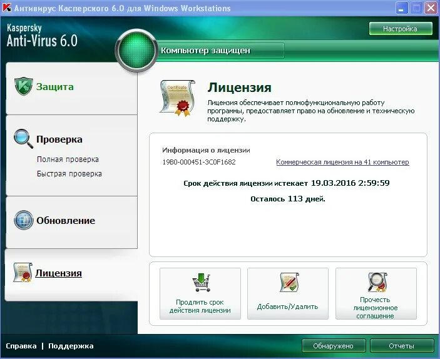Open the Проверка section
The image size is (440, 359).
coord(59,139)
